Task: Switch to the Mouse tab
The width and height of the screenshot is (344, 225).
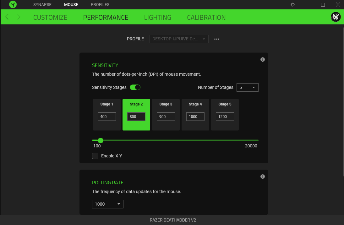Action: pos(71,5)
